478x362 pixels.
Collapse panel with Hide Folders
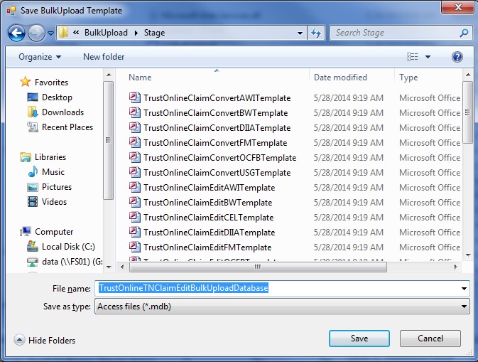pyautogui.click(x=45, y=341)
